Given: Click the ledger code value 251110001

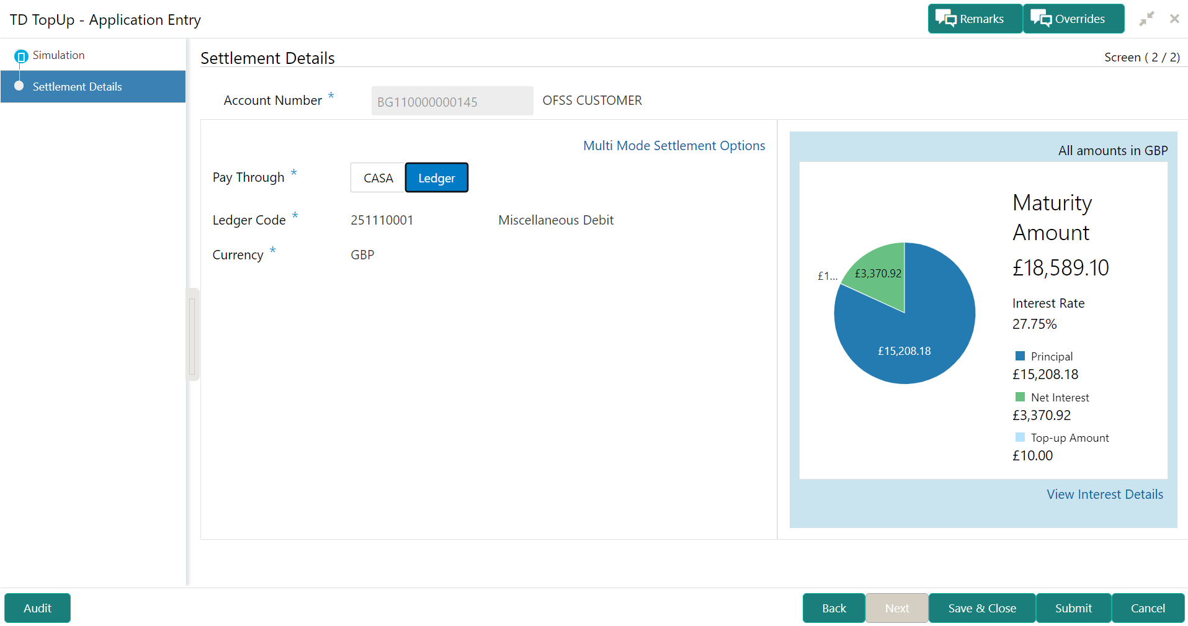Looking at the screenshot, I should coord(382,220).
